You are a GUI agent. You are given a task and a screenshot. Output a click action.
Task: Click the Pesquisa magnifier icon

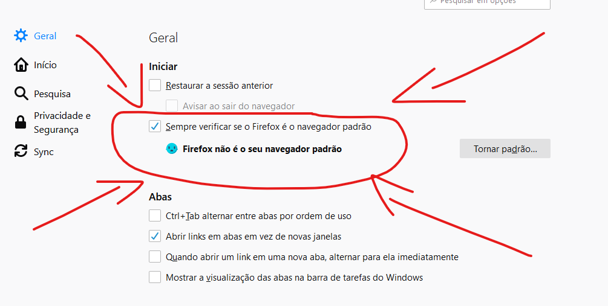pos(21,94)
